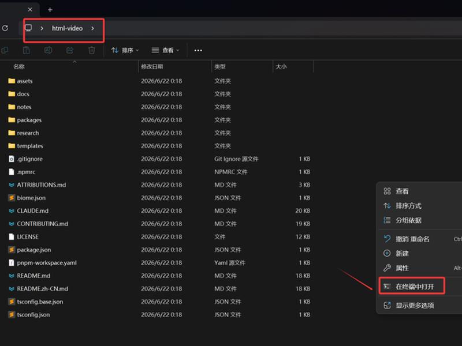Click the Delete trash toolbar icon
Image resolution: width=462 pixels, height=346 pixels.
92,50
